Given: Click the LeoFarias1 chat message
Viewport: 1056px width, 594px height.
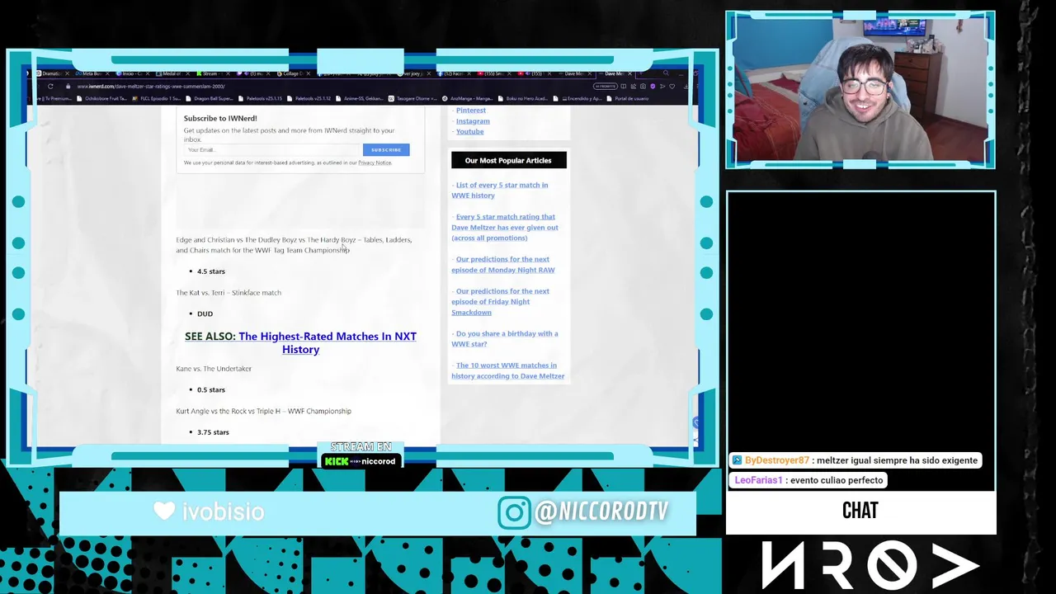Looking at the screenshot, I should coord(808,480).
